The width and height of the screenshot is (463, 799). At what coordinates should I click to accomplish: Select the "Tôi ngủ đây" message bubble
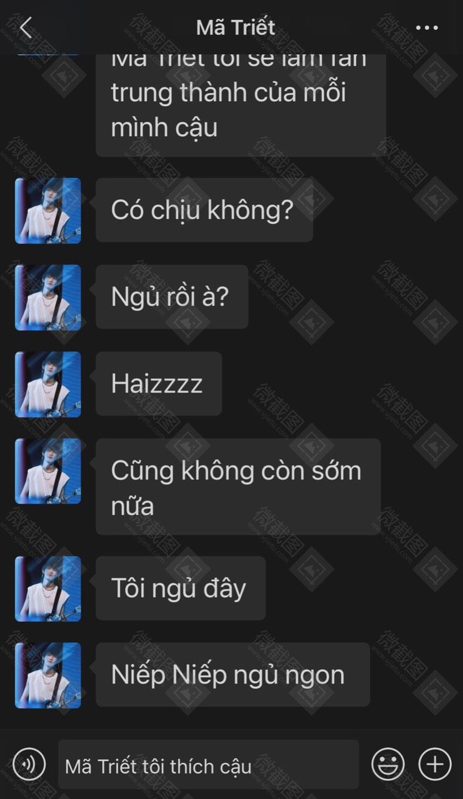point(181,588)
